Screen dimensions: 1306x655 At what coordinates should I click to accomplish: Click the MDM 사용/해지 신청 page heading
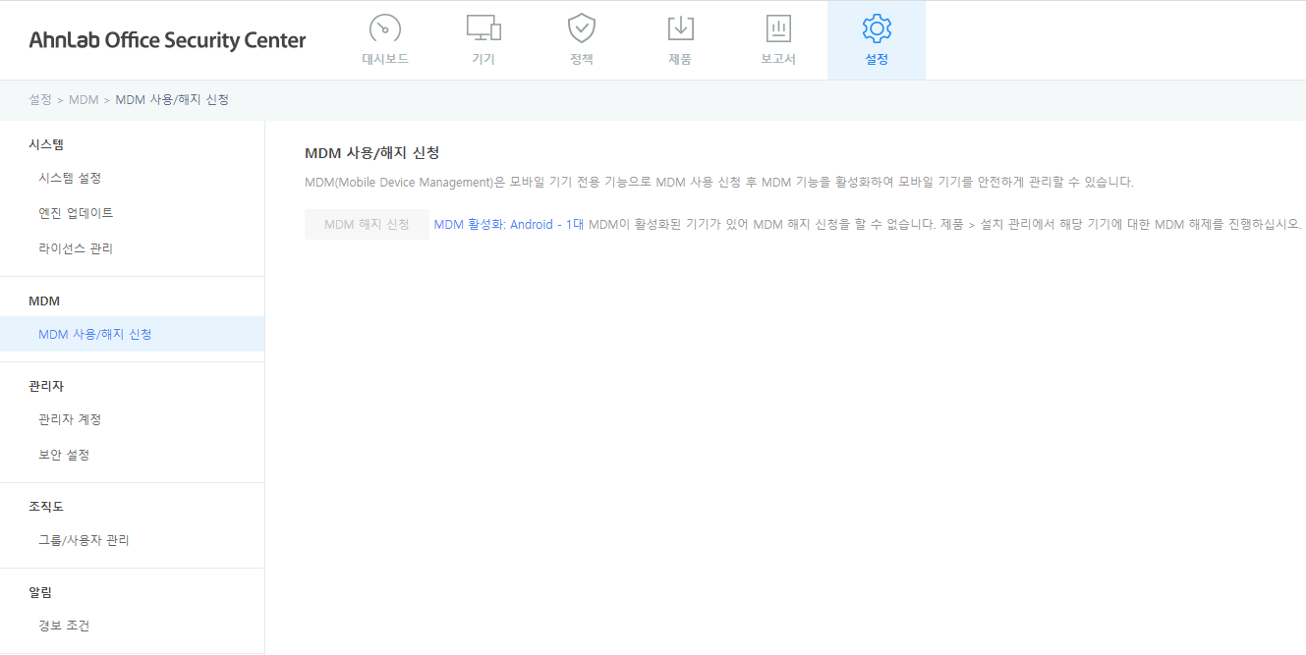pos(371,153)
